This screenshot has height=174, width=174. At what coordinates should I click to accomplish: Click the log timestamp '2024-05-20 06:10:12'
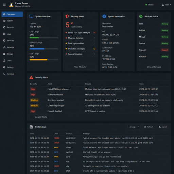click(39, 171)
